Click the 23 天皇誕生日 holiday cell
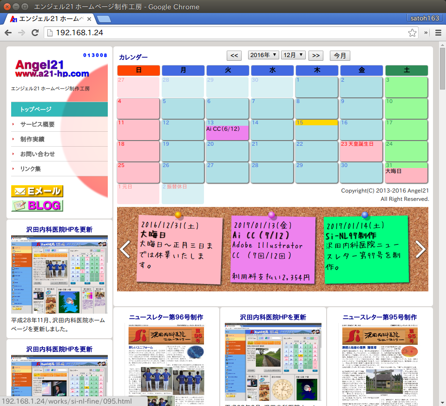 point(361,151)
